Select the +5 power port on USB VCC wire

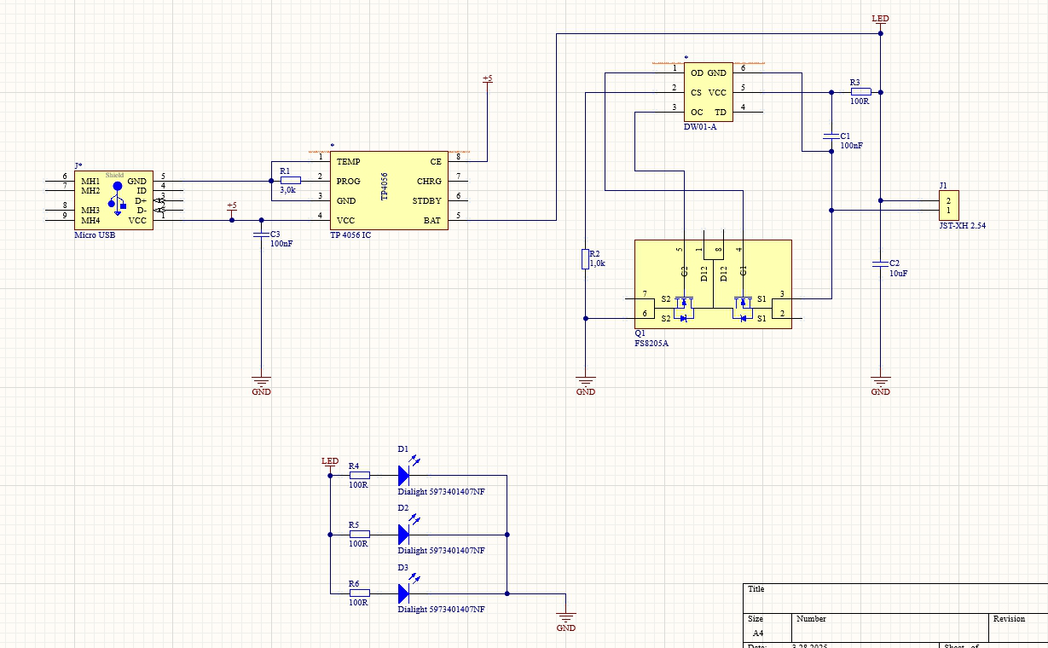pyautogui.click(x=231, y=208)
